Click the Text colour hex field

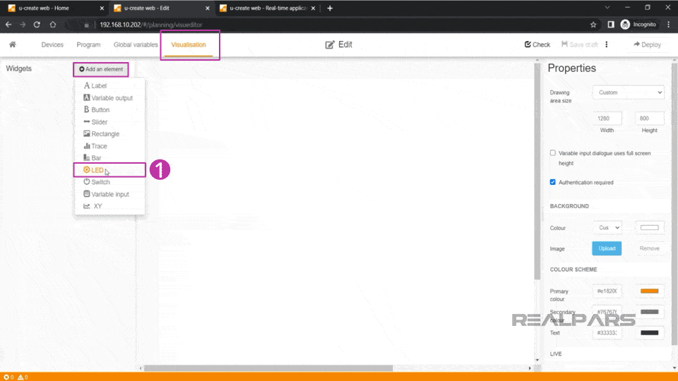pos(607,332)
